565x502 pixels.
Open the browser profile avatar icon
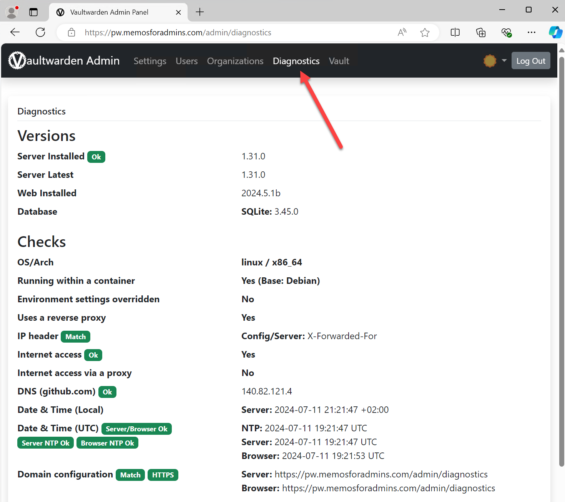(x=12, y=12)
